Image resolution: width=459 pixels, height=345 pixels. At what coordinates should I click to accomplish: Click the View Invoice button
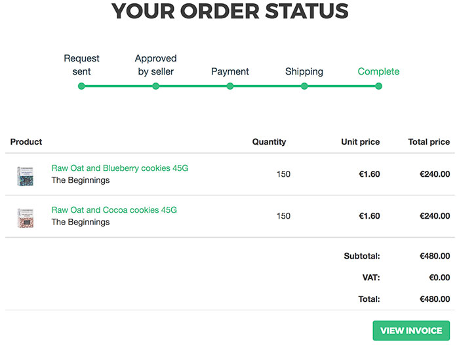tap(411, 331)
